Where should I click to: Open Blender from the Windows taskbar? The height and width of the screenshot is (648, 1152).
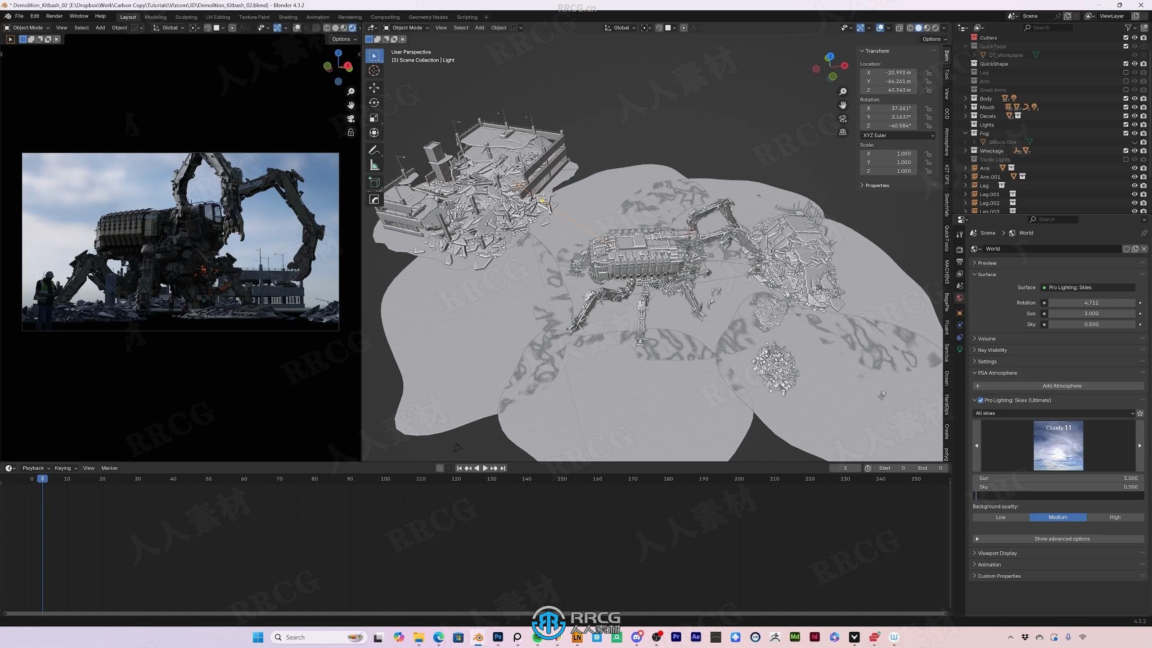(478, 637)
